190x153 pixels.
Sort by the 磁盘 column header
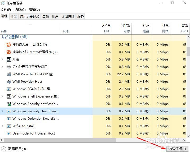141,29
